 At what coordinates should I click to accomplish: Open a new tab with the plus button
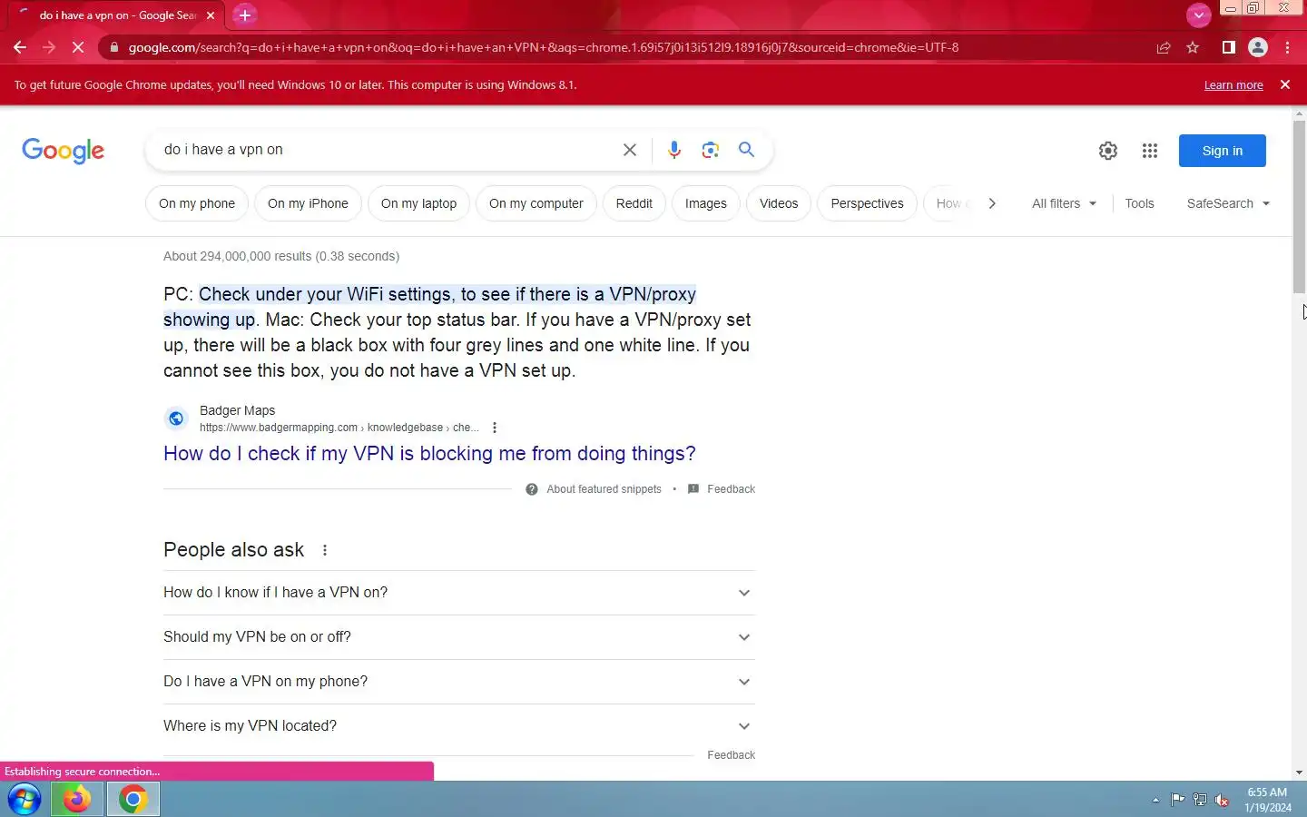click(245, 15)
